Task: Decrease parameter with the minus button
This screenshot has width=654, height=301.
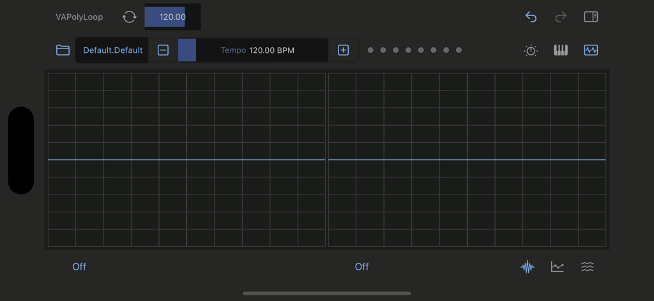Action: pyautogui.click(x=163, y=50)
